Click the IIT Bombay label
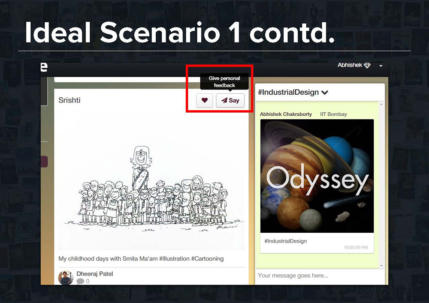This screenshot has height=303, width=429. pos(333,114)
